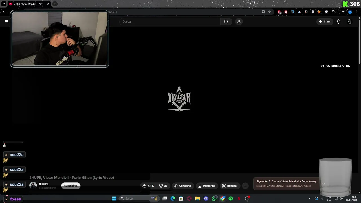Open the more actions three-dot button
361x203 pixels.
(x=245, y=186)
